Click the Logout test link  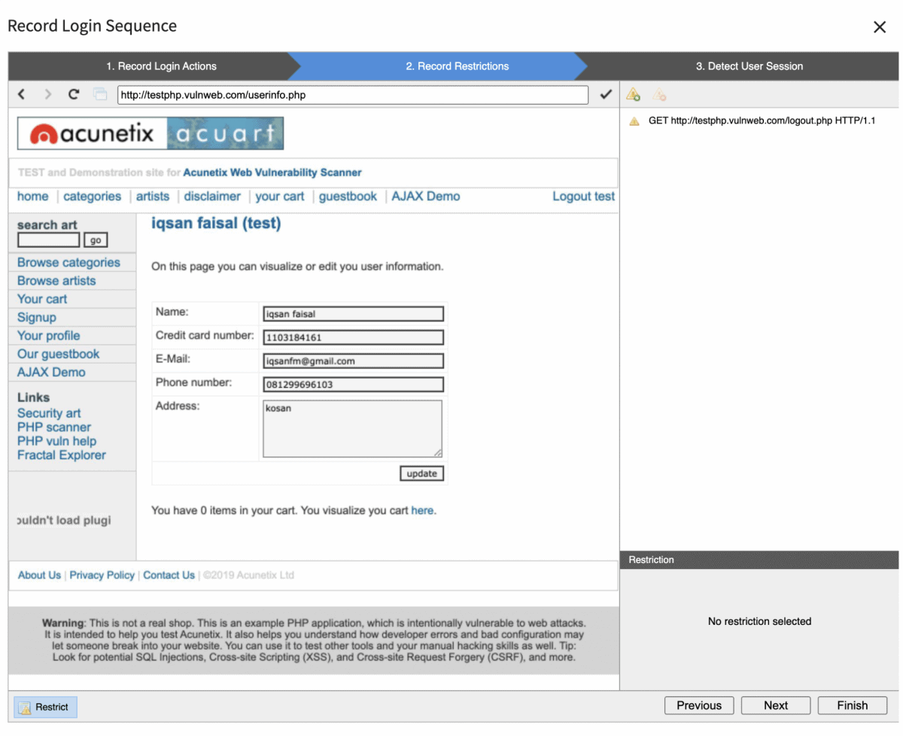click(583, 196)
